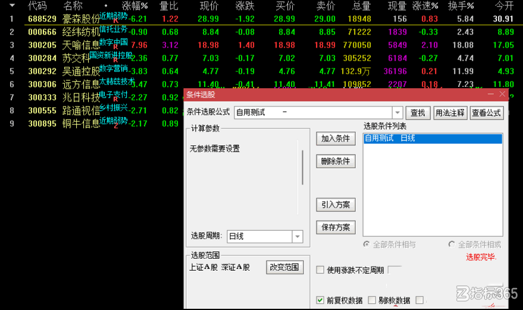This screenshot has height=310, width=523.
Task: Click the 日线 period field
Action: 259,237
